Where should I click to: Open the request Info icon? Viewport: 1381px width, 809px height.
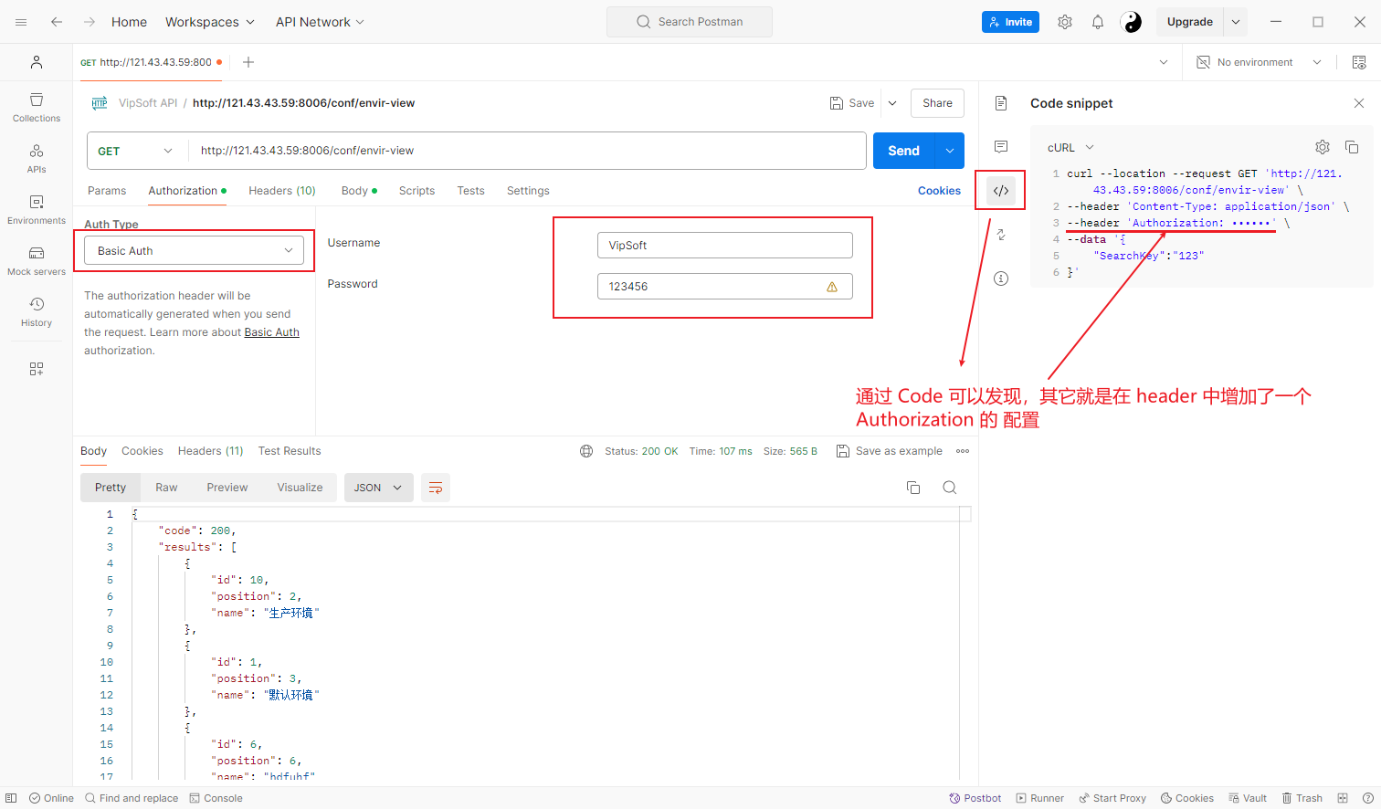(1001, 278)
